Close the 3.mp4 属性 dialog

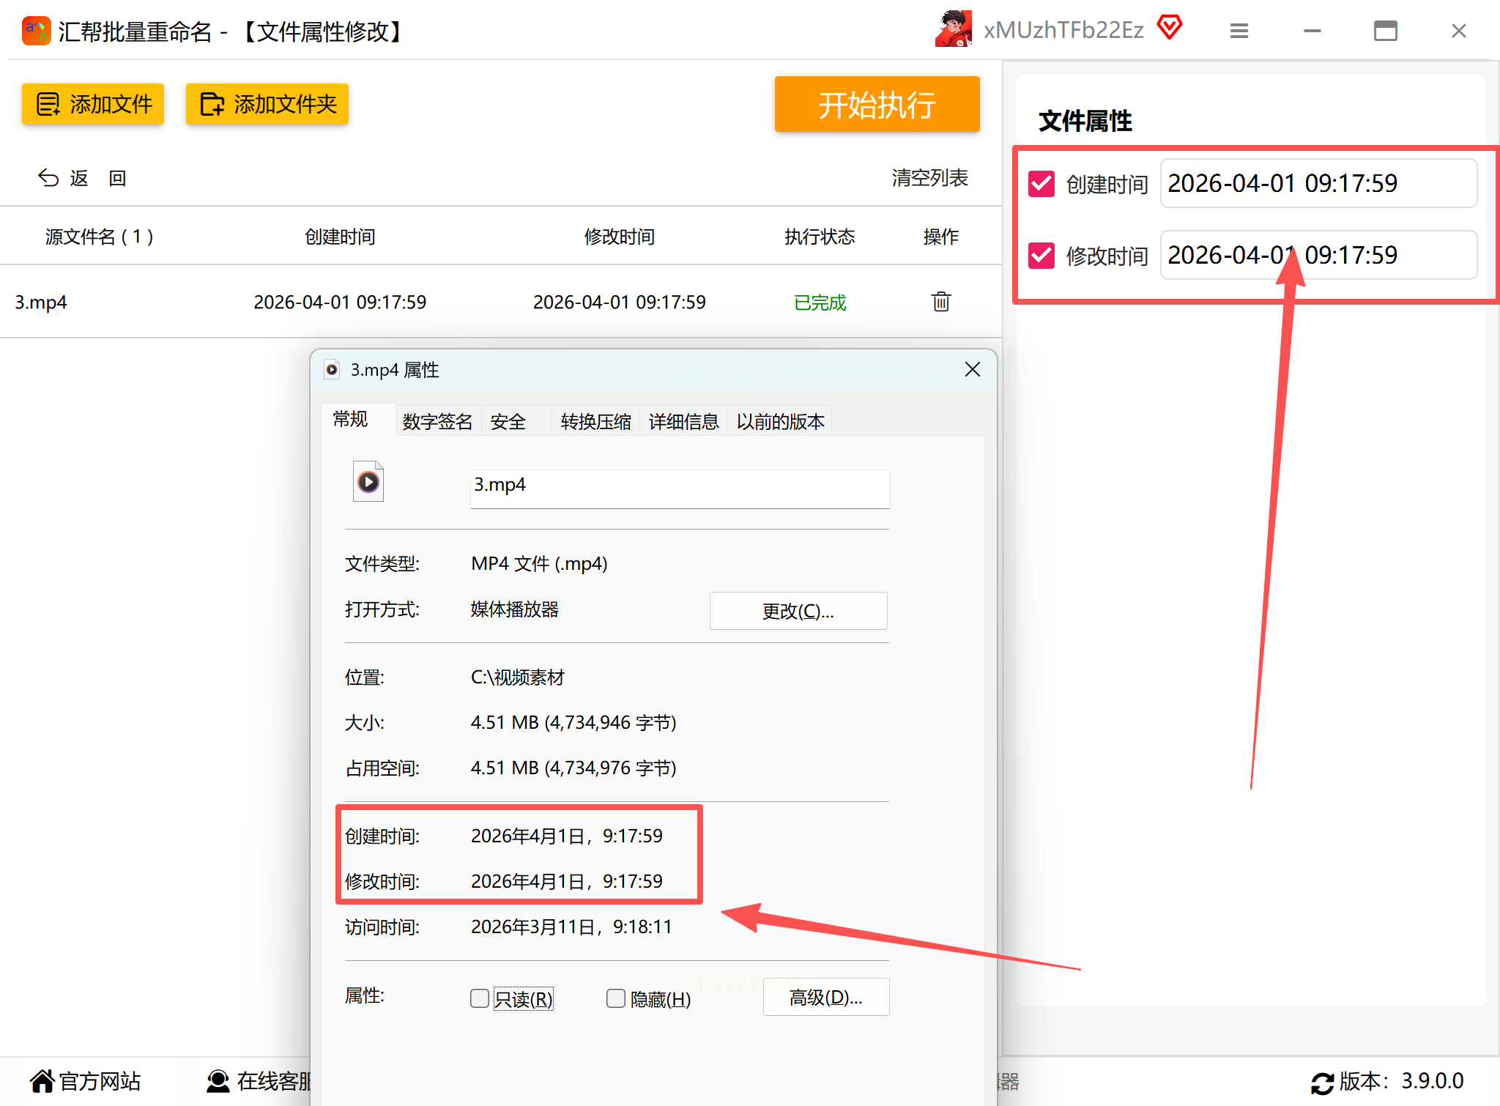pos(972,370)
